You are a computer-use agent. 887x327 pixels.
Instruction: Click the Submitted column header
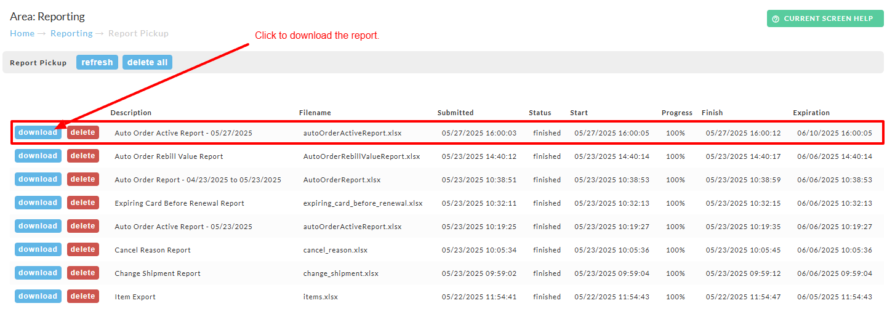(x=456, y=113)
